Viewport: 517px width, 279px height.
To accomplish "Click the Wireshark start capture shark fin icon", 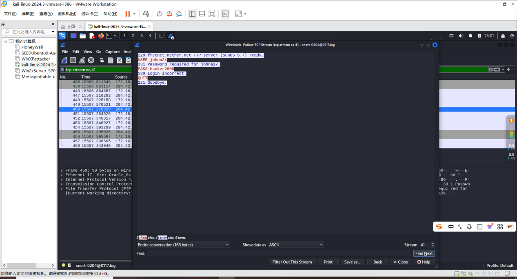I will [x=64, y=60].
